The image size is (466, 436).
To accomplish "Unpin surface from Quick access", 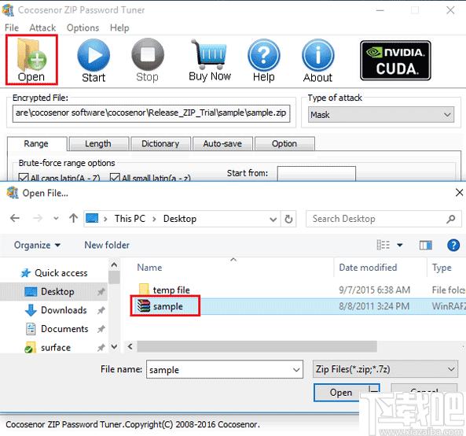I will (x=101, y=347).
